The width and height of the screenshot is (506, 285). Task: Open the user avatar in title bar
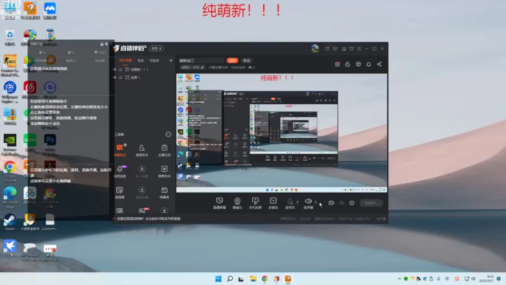(x=315, y=49)
